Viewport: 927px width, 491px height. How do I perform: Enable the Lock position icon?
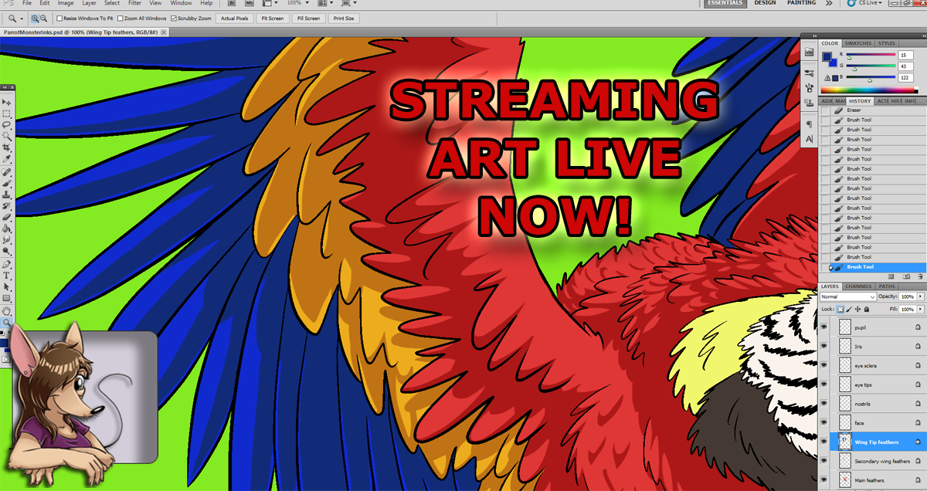pos(858,309)
